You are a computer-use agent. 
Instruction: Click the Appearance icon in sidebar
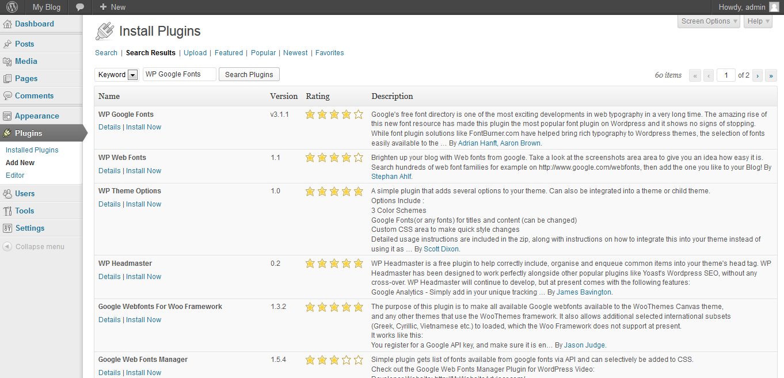[7, 116]
